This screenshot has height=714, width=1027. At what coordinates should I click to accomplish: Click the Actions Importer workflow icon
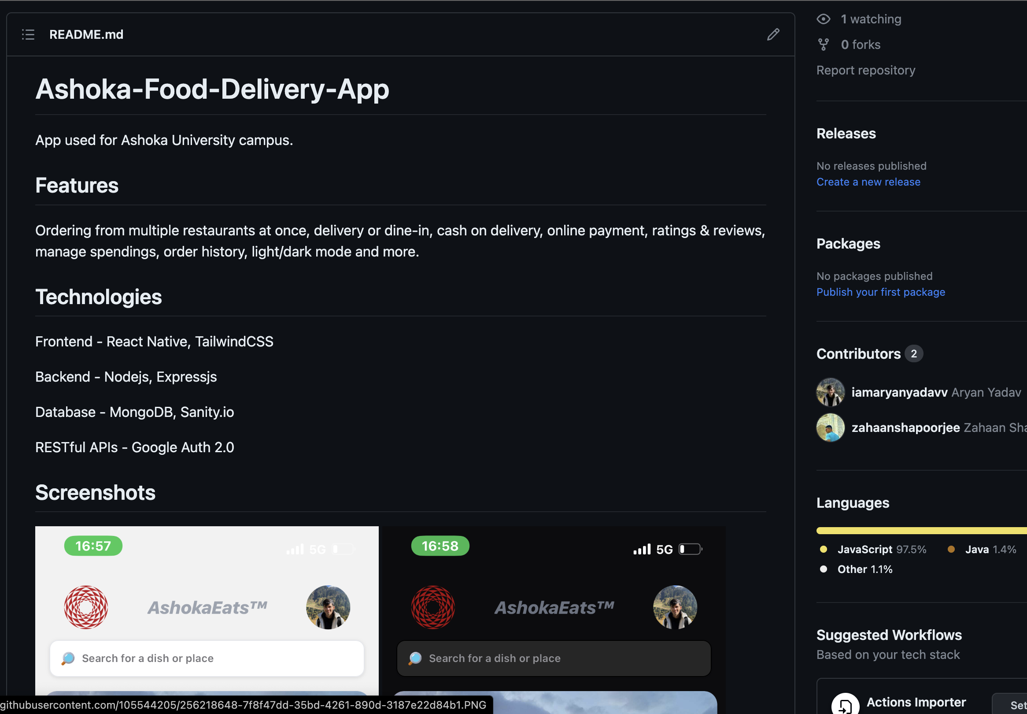pos(845,704)
